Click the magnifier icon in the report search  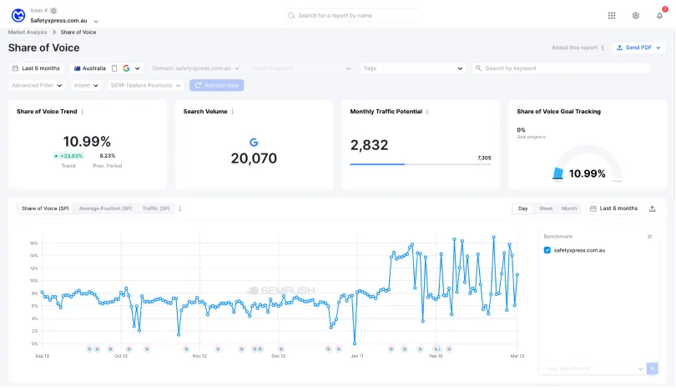(291, 16)
